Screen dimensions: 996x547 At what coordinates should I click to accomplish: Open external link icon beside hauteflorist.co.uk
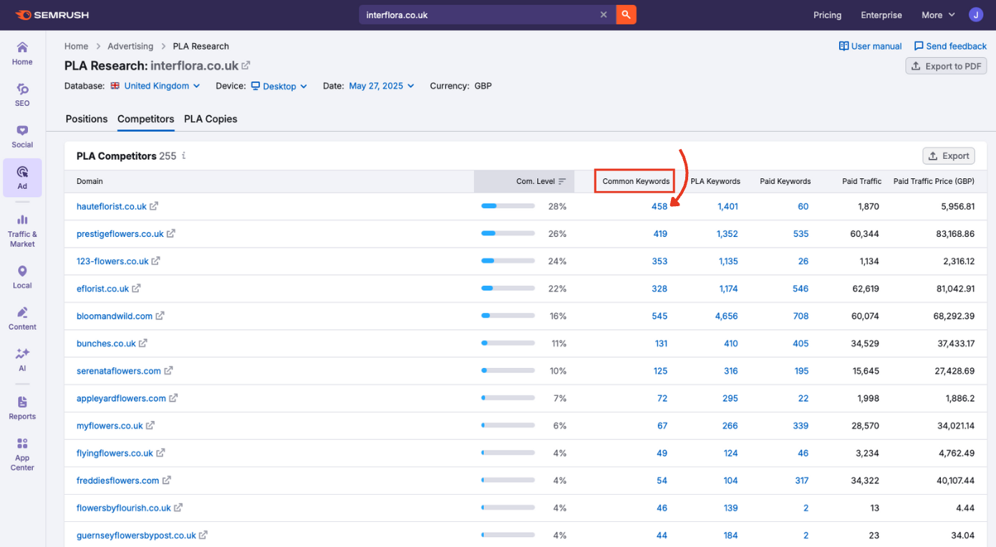pyautogui.click(x=154, y=206)
